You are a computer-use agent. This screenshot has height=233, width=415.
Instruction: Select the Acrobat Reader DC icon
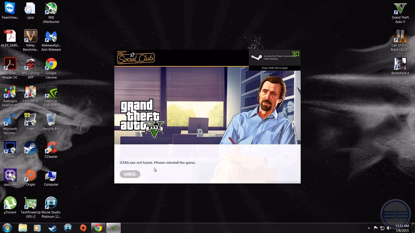pyautogui.click(x=10, y=69)
